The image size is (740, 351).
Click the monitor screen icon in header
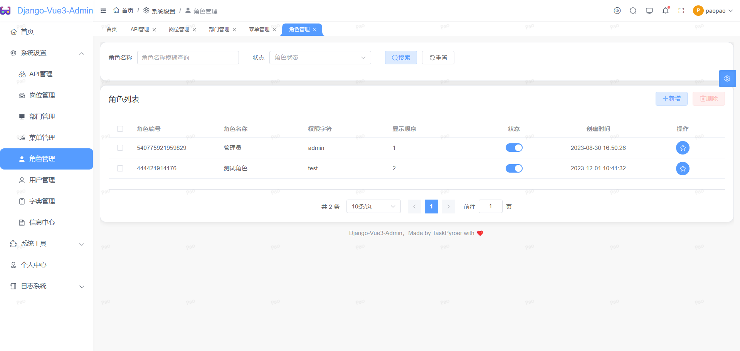[649, 11]
